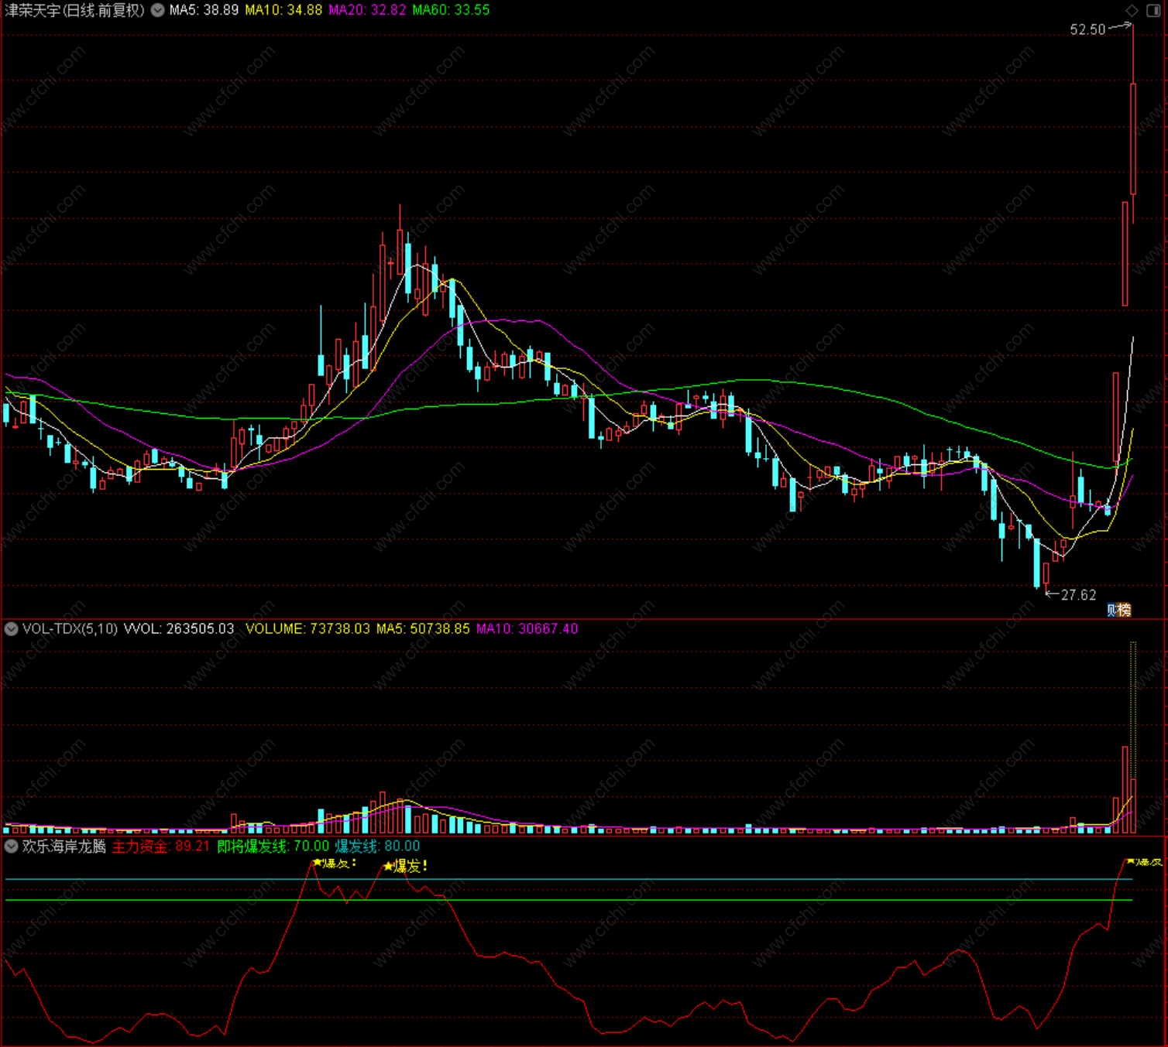
Task: Open the main chart indicator dropdown arrow
Action: pos(157,10)
